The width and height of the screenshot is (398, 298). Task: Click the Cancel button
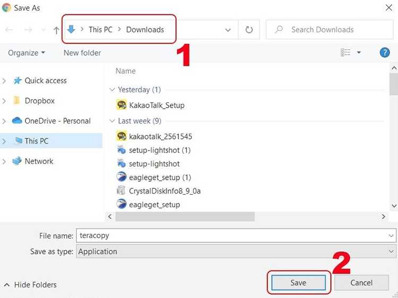361,283
